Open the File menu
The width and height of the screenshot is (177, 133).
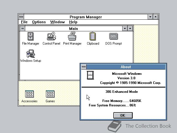pos(24,22)
